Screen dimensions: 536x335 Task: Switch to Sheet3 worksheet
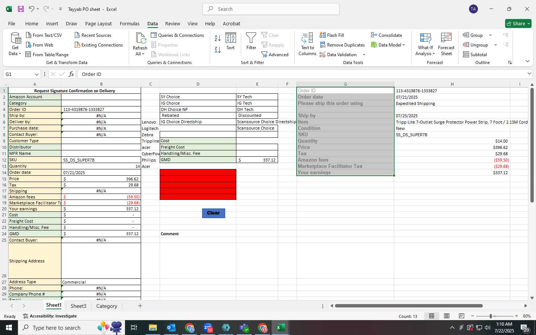79,306
